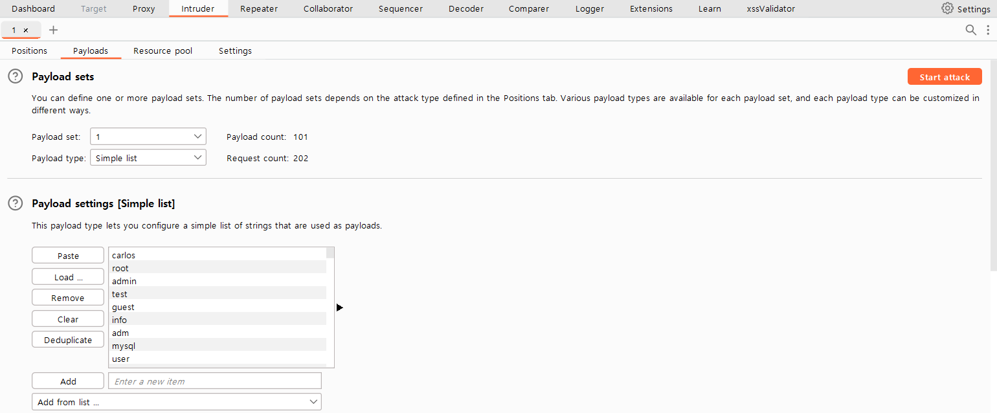997x413 pixels.
Task: Select the carlos payload entry
Action: [x=218, y=255]
